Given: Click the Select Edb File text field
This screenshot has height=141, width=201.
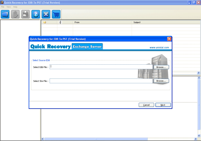Looking at the screenshot, I should point(102,67).
